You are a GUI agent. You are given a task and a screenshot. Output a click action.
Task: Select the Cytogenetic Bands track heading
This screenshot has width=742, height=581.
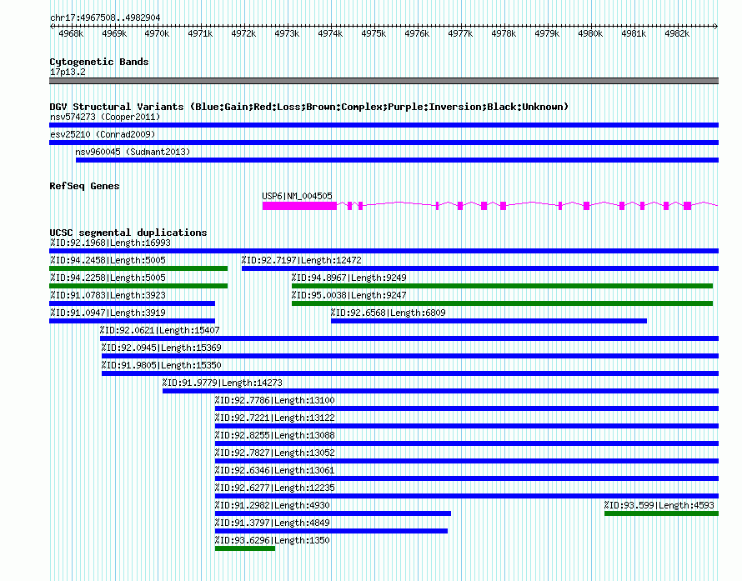coord(99,62)
